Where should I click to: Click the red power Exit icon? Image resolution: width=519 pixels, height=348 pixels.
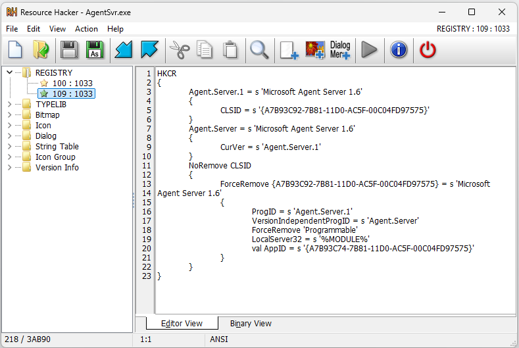(x=428, y=50)
